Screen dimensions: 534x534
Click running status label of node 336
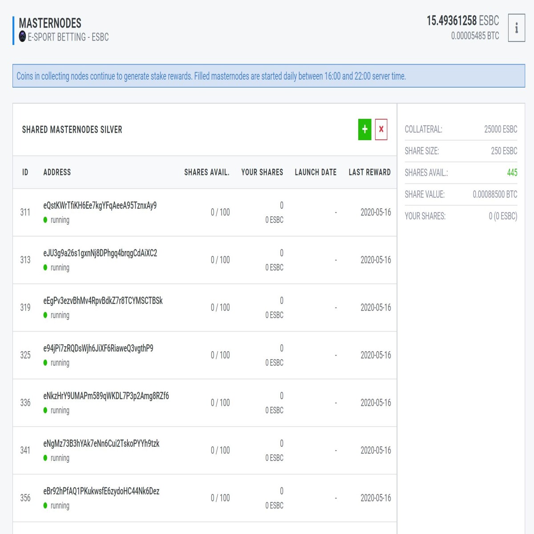point(60,410)
